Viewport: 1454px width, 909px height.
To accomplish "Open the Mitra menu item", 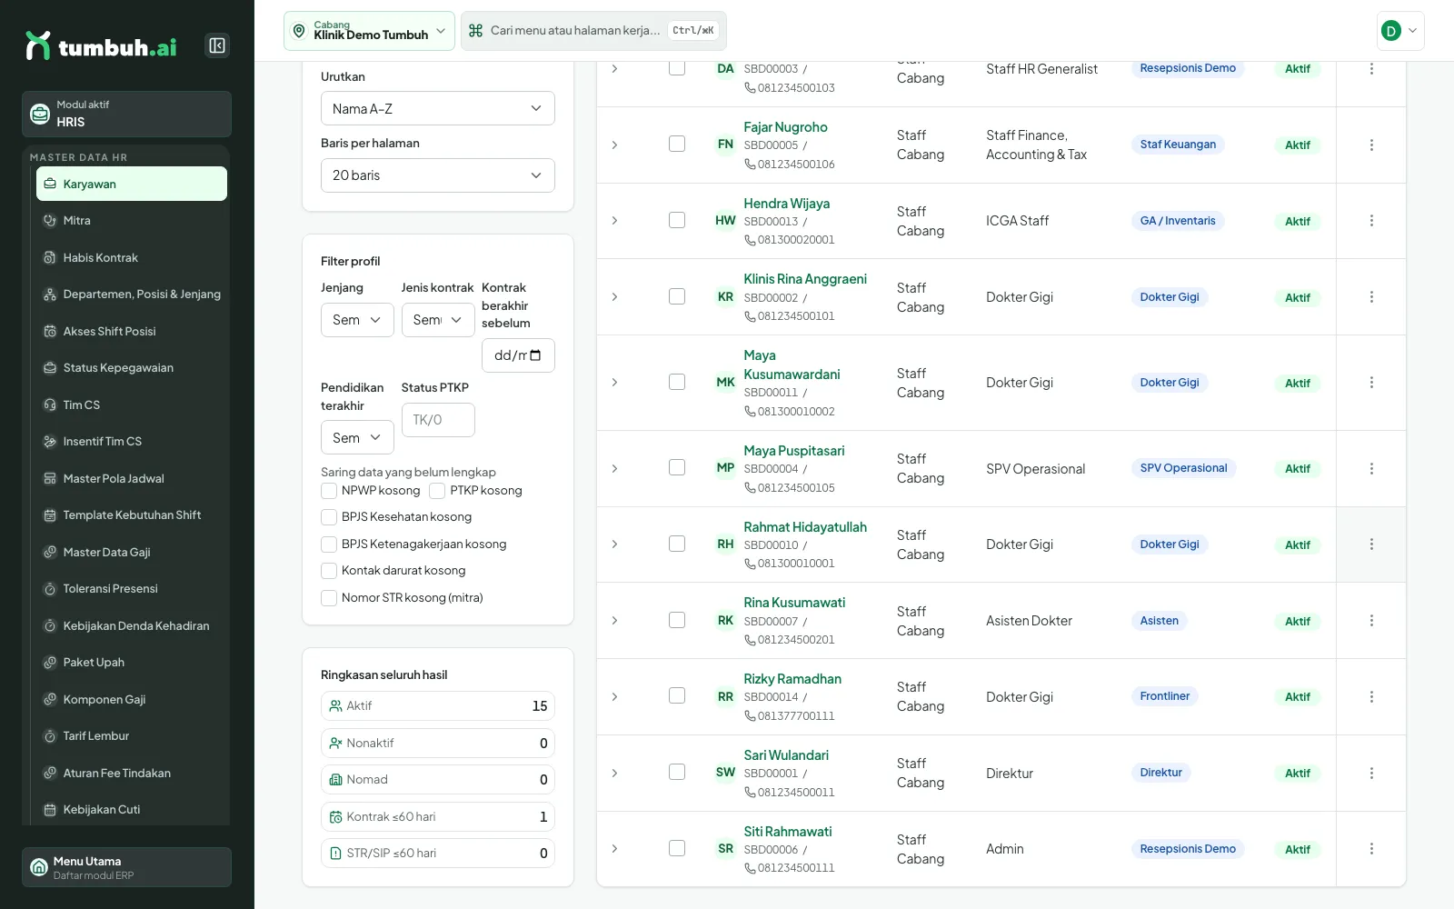I will tap(132, 220).
